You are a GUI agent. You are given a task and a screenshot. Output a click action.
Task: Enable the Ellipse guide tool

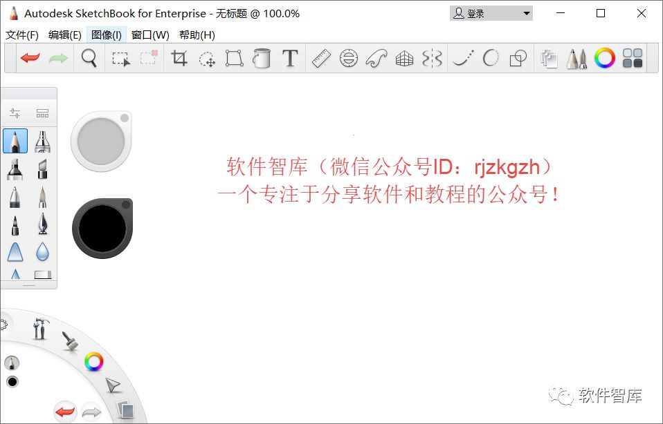(x=348, y=58)
